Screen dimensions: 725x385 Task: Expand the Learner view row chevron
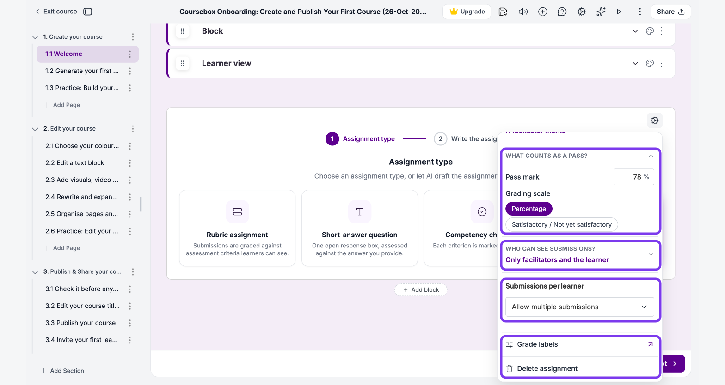pos(635,63)
